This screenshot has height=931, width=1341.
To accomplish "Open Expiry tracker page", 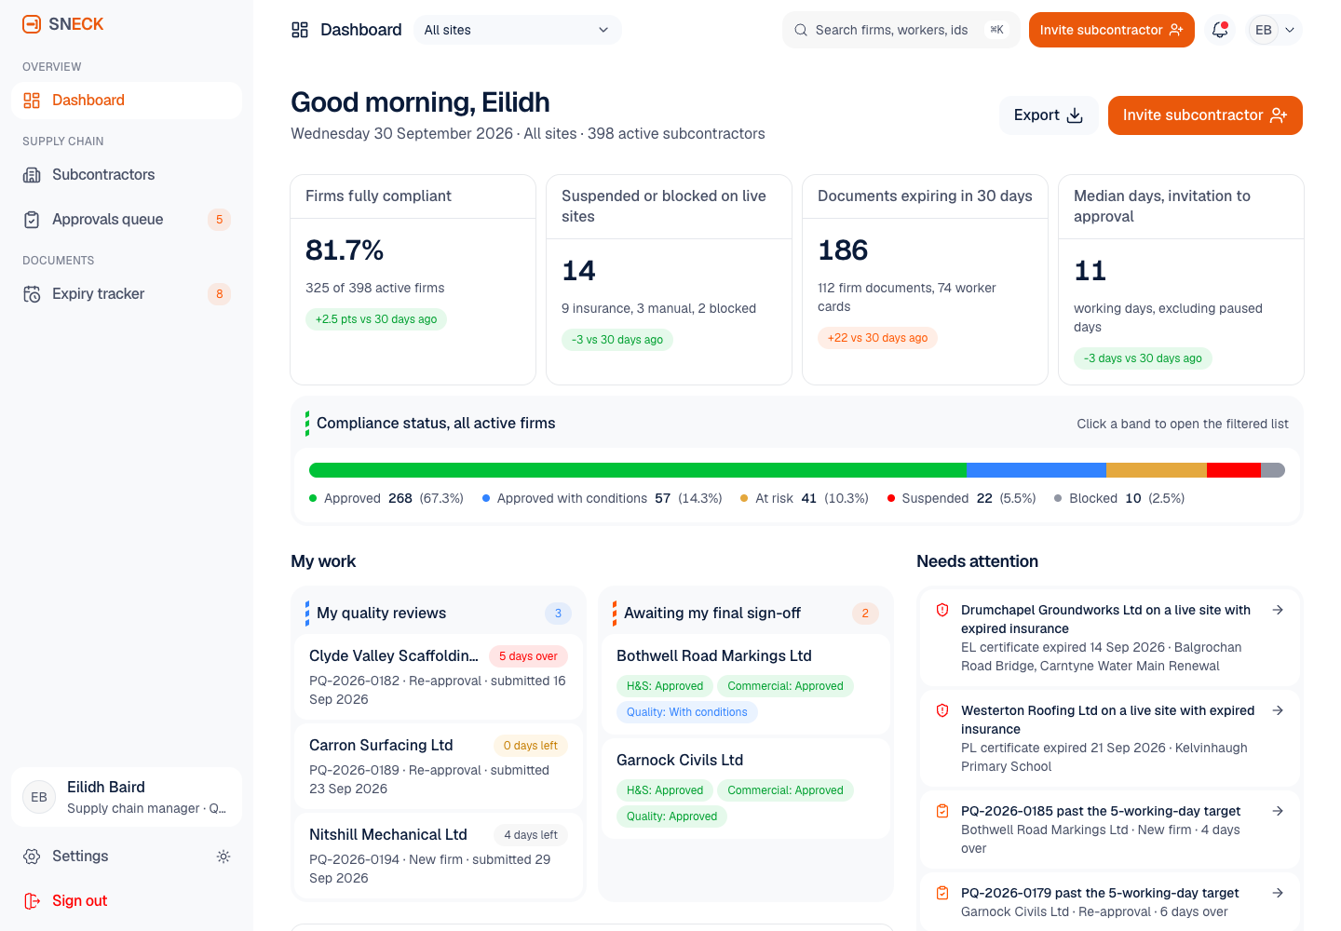I will pyautogui.click(x=127, y=294).
